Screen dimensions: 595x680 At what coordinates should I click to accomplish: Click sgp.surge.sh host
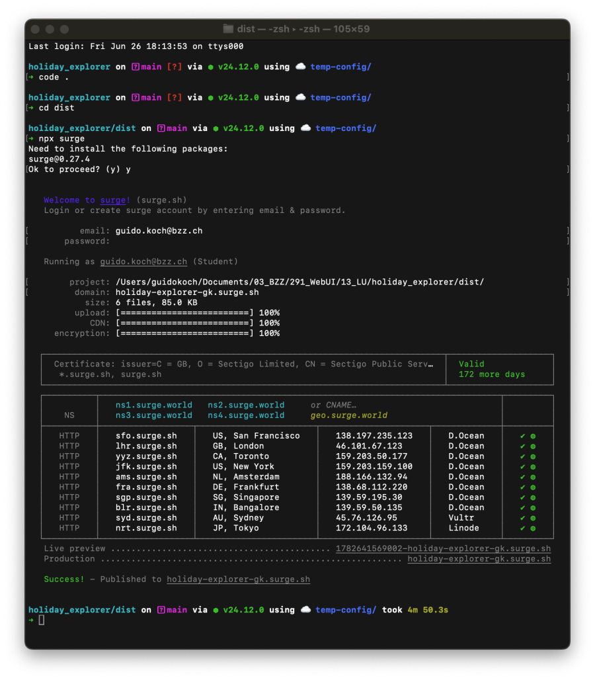pyautogui.click(x=146, y=497)
